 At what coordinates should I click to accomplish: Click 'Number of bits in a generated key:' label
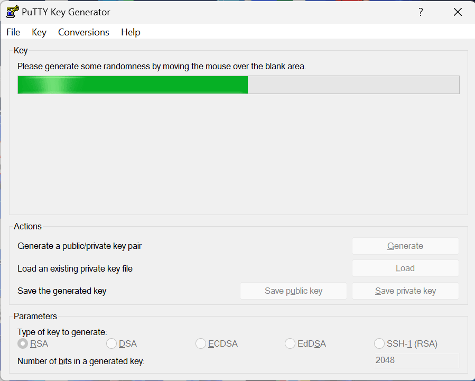tap(81, 361)
